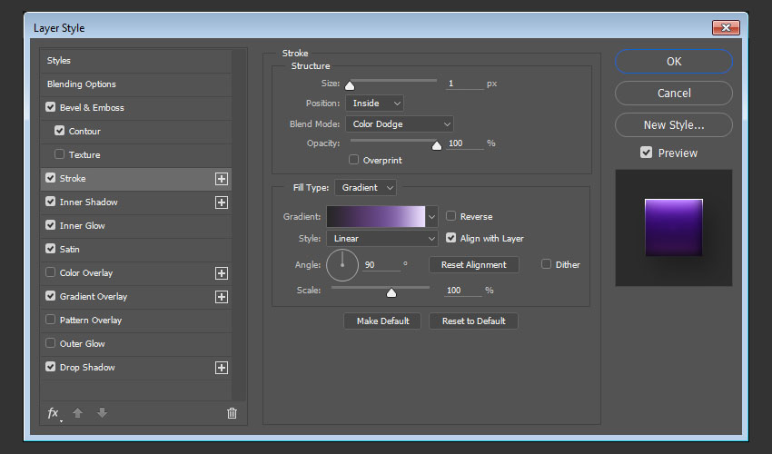Duplicate Gradient Overlay using its plus icon
The width and height of the screenshot is (772, 454).
tap(221, 297)
